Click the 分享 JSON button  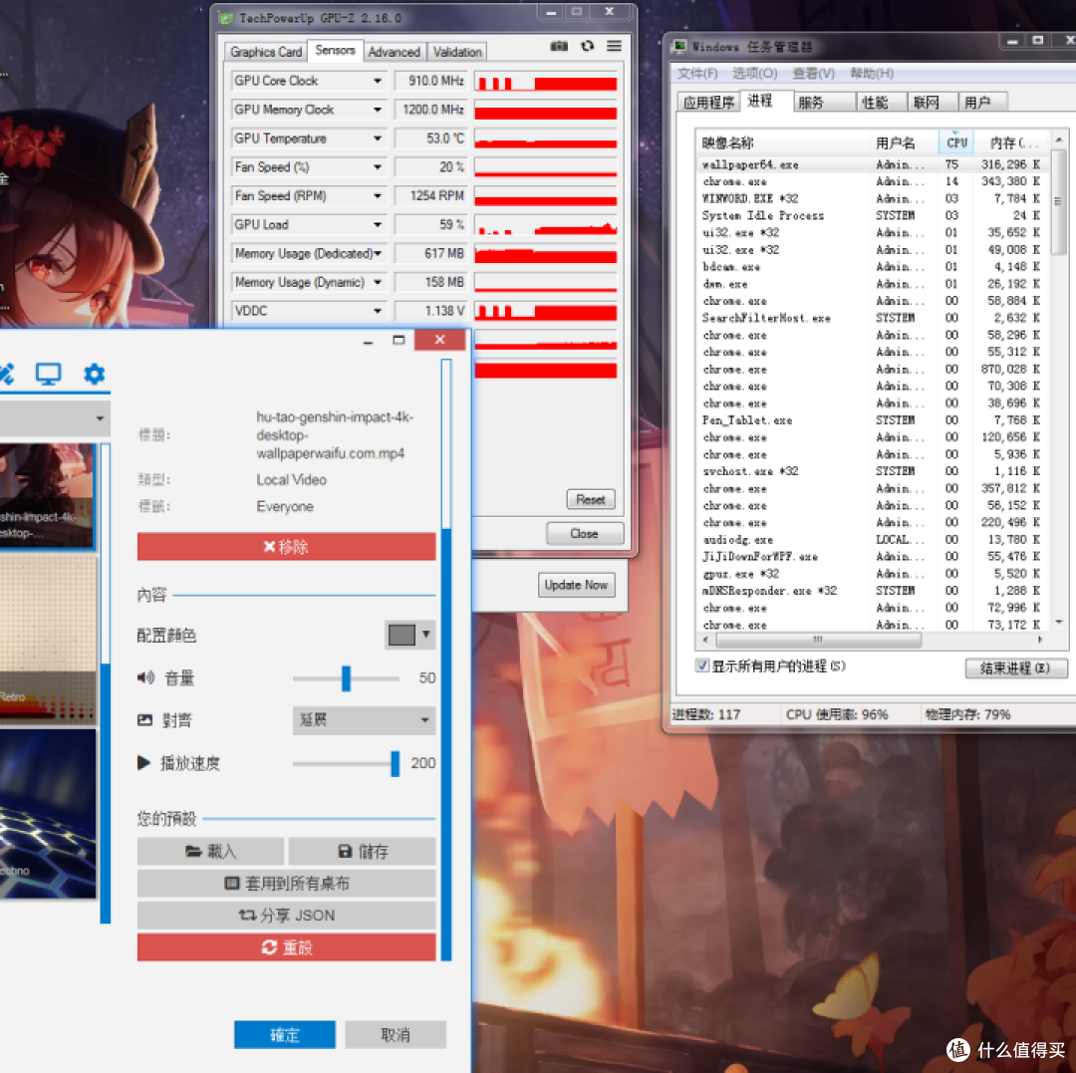286,916
